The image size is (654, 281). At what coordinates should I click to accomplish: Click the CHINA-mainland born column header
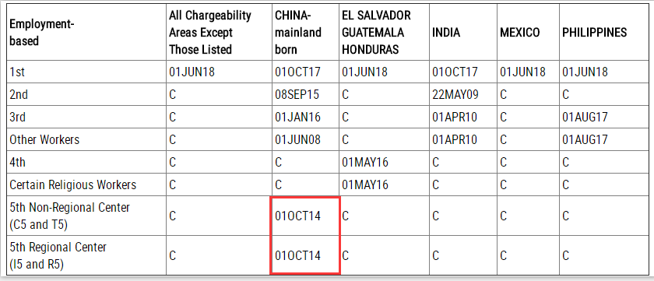click(x=305, y=32)
